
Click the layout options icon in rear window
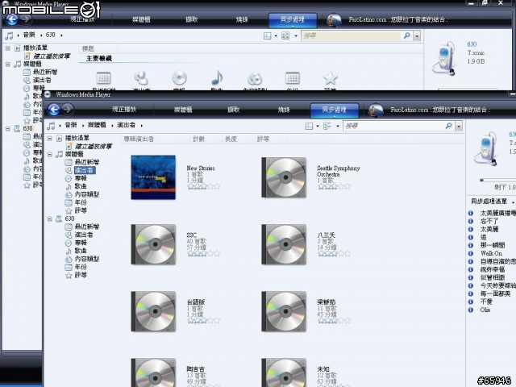click(x=267, y=35)
